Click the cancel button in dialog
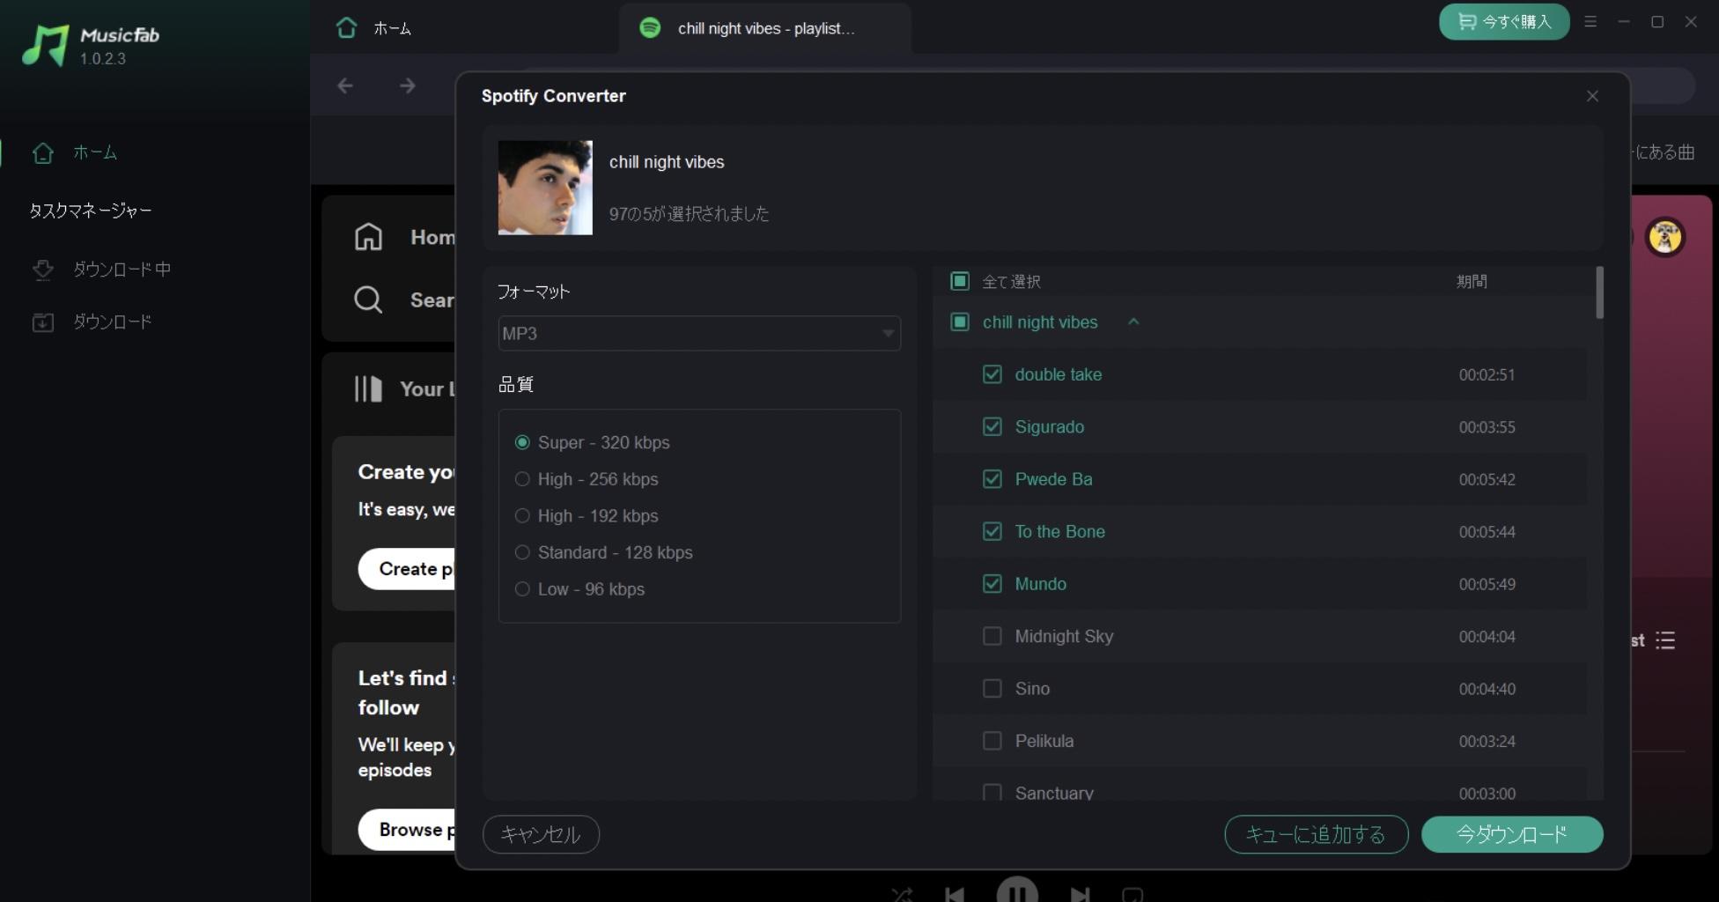This screenshot has height=902, width=1719. point(541,834)
